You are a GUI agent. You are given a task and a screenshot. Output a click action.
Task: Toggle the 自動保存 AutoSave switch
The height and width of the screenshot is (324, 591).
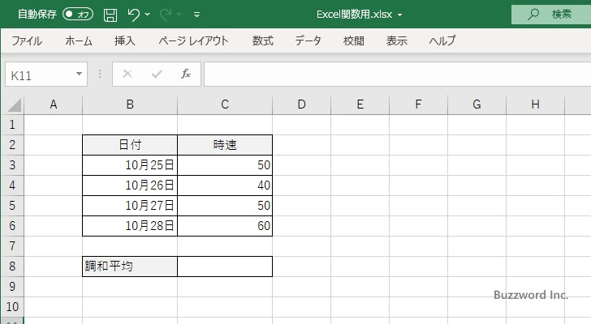(78, 15)
